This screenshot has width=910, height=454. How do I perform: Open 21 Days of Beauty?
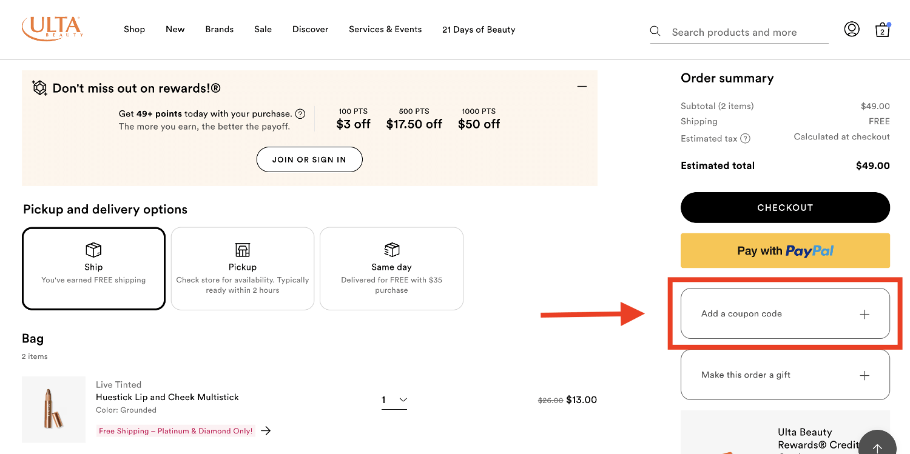coord(479,29)
